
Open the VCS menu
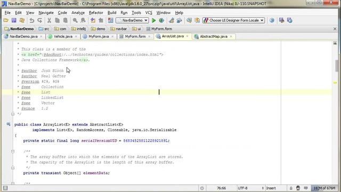click(x=149, y=13)
